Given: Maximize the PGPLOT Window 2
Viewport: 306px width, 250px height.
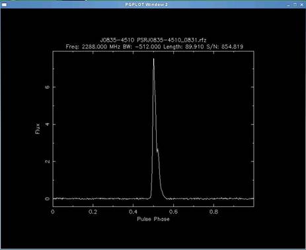Looking at the screenshot, I should click(295, 5).
